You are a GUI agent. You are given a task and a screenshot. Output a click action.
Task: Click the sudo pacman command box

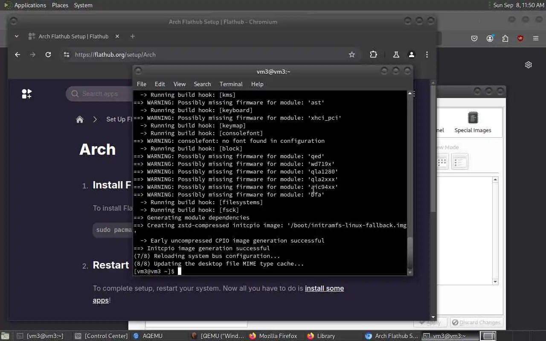[x=113, y=230]
